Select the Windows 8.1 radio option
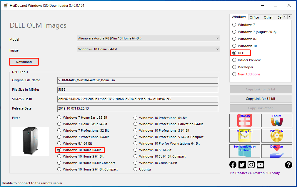 point(245,39)
